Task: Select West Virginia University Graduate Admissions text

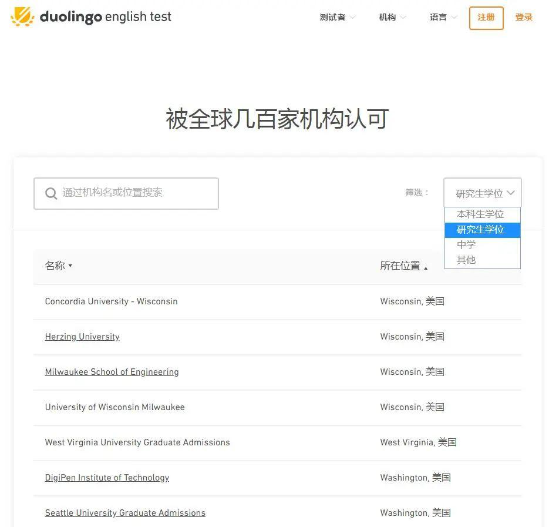Action: [137, 442]
